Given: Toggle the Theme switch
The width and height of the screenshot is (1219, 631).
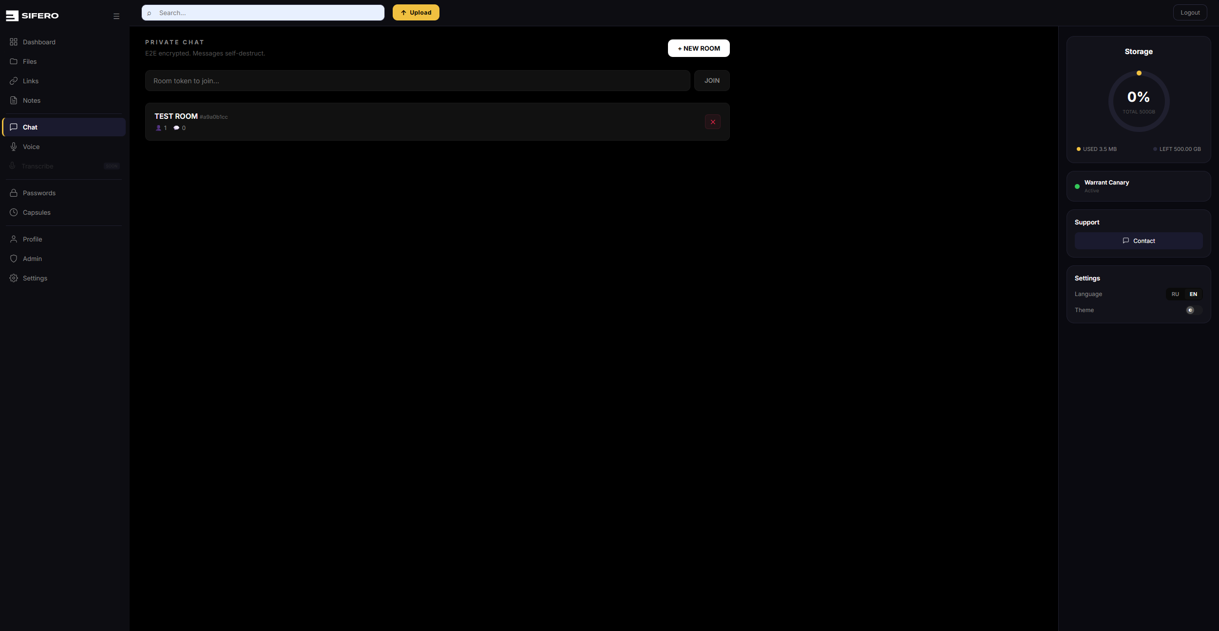Looking at the screenshot, I should (x=1193, y=310).
